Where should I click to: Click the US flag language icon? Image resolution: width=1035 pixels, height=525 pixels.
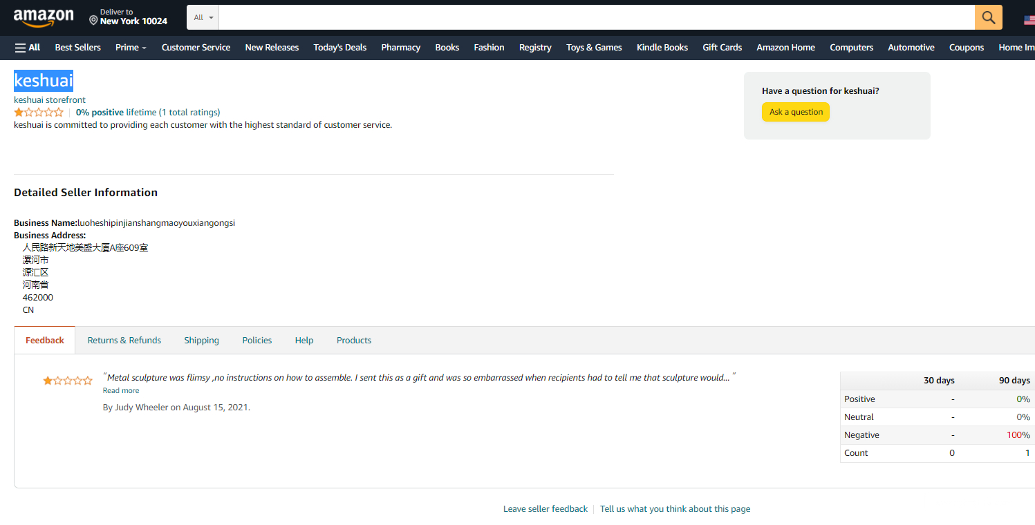[x=1029, y=20]
